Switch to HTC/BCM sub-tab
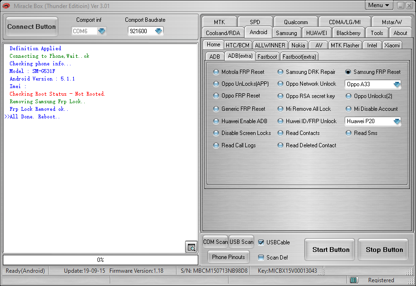Image resolution: width=416 pixels, height=286 pixels. [x=238, y=45]
